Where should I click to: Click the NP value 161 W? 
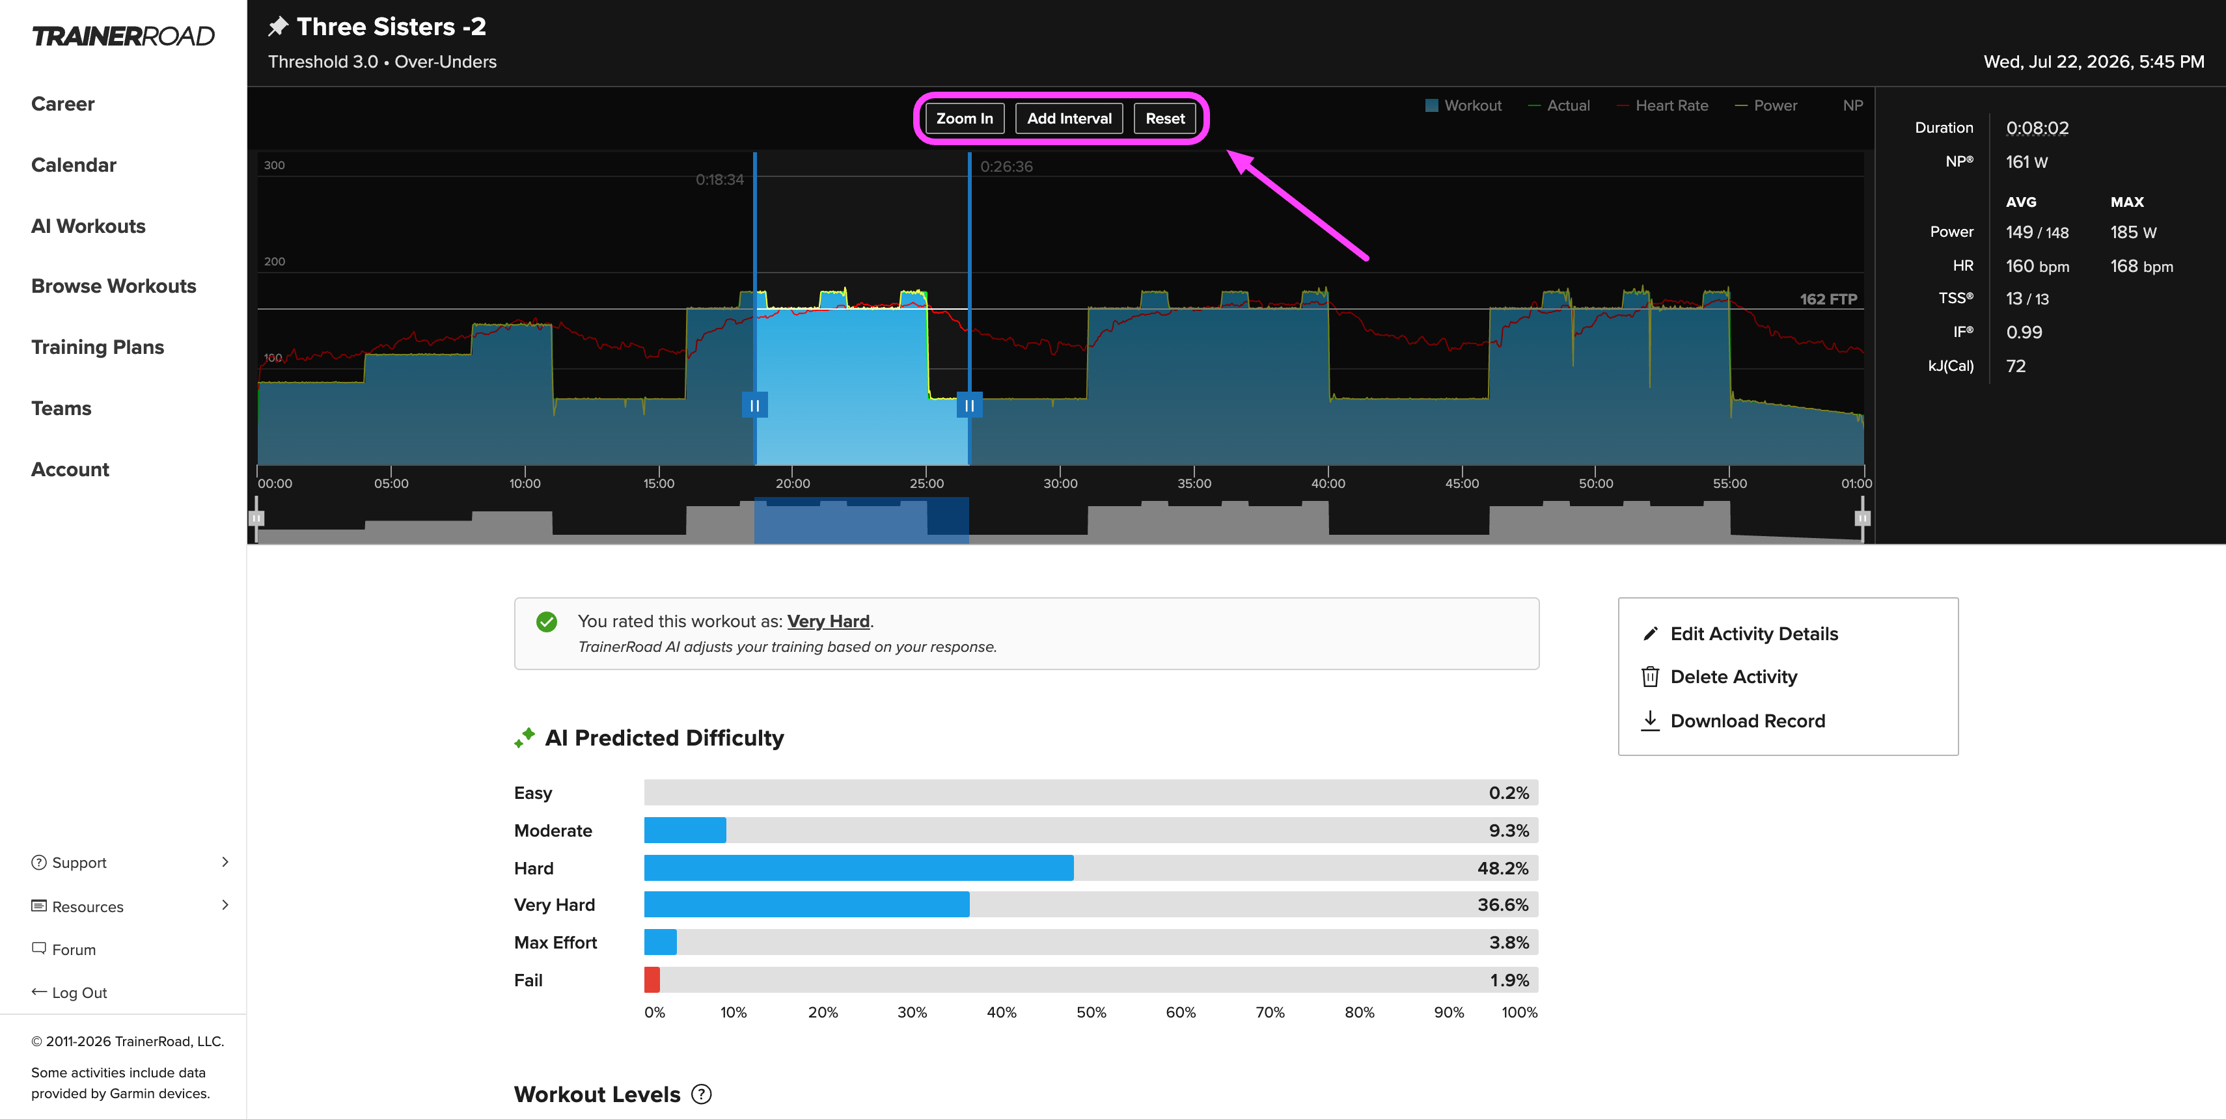pyautogui.click(x=2026, y=161)
